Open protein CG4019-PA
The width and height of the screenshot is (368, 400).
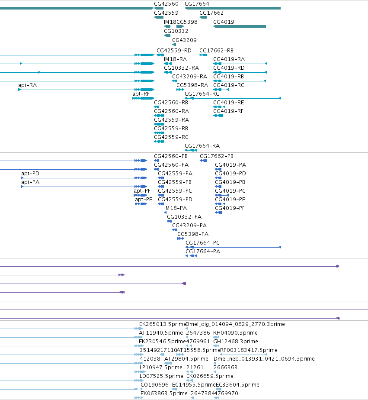tap(230, 165)
